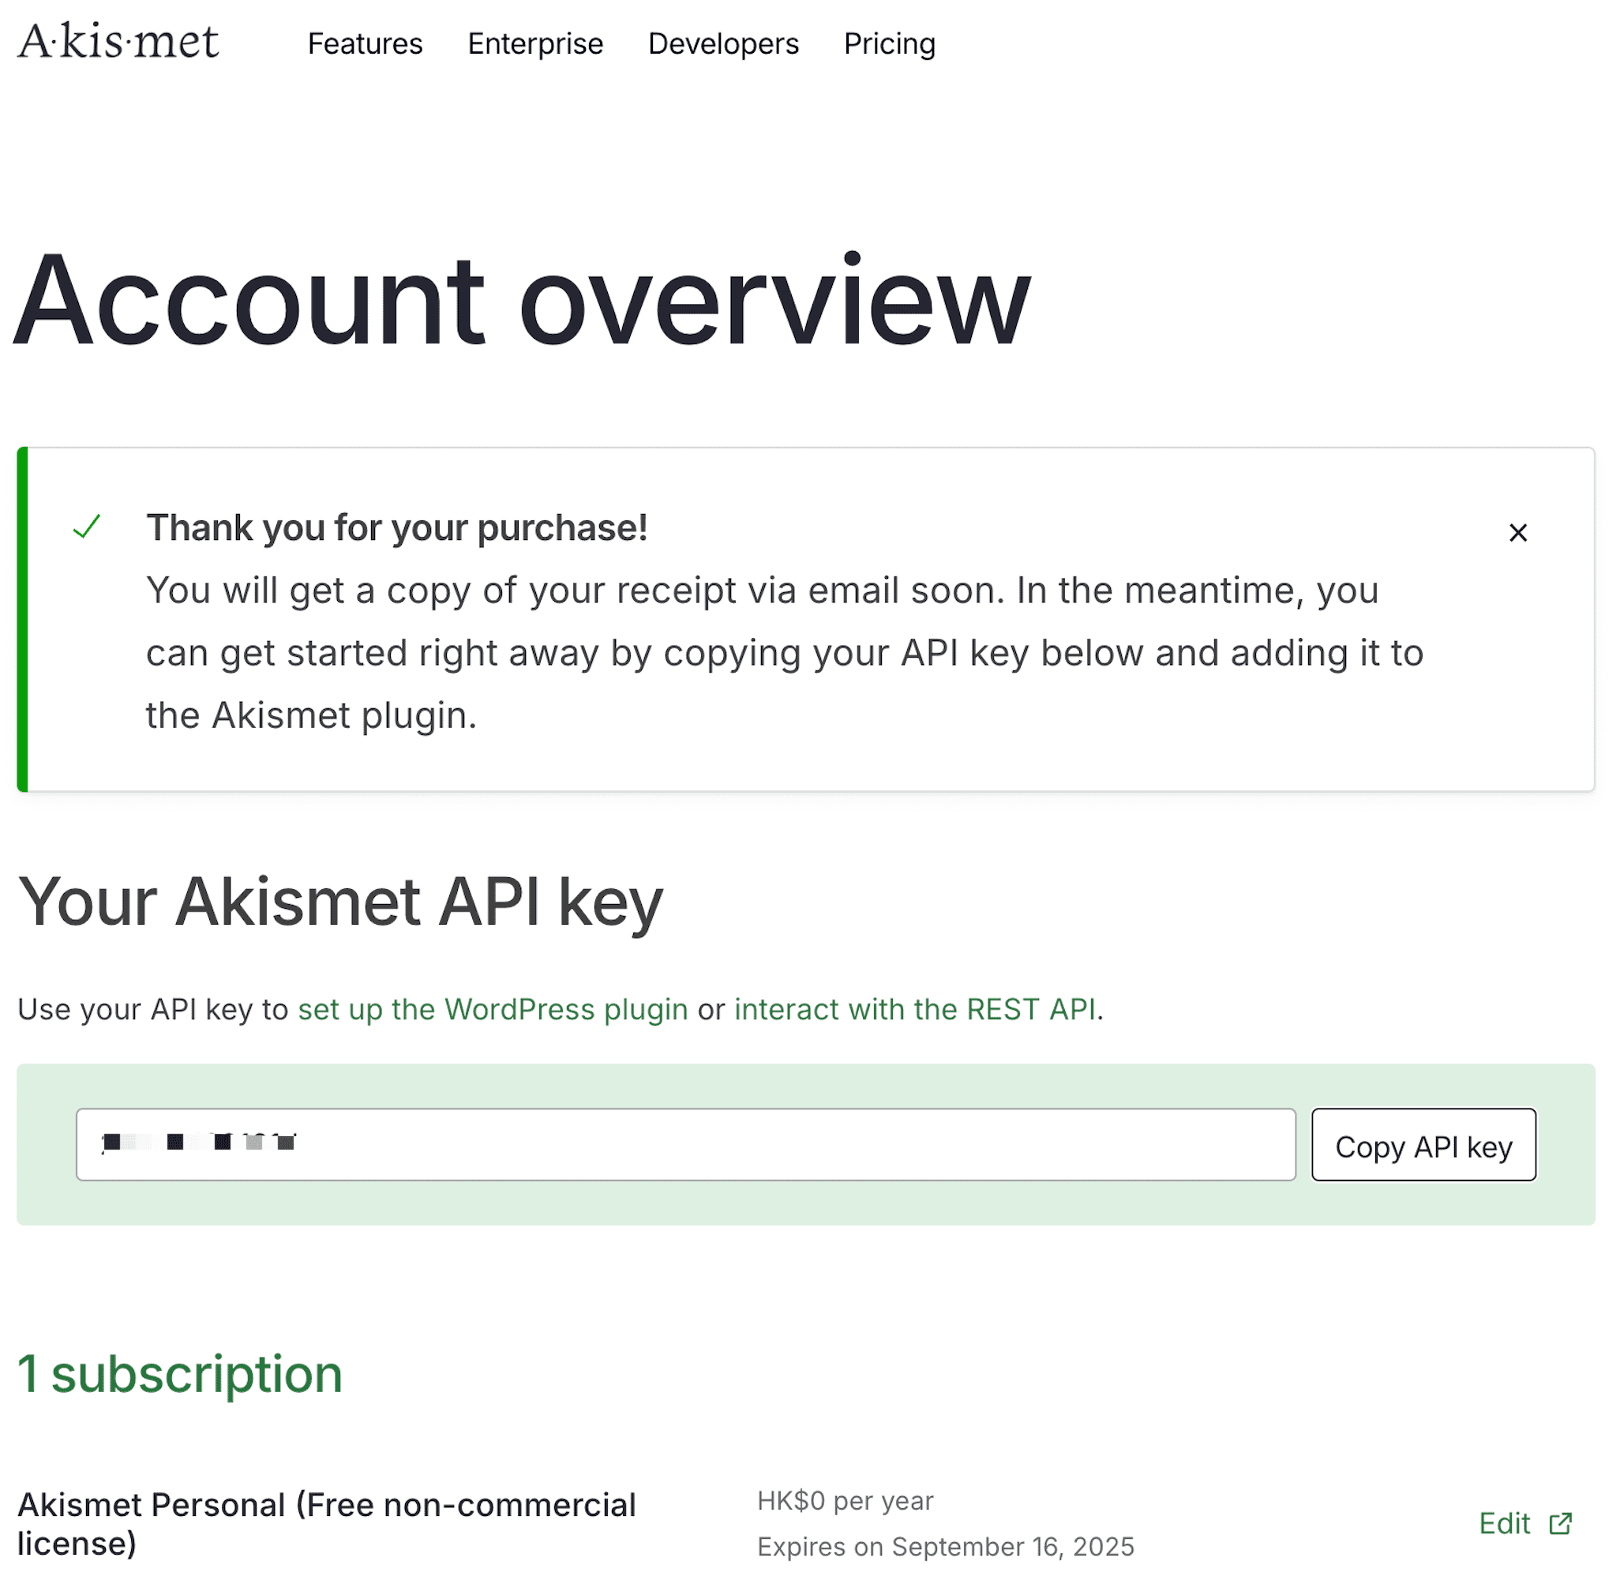Select the API key input field
This screenshot has width=1620, height=1595.
pos(684,1144)
